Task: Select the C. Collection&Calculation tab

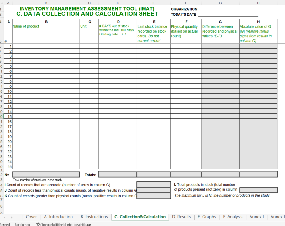Action: [140, 217]
